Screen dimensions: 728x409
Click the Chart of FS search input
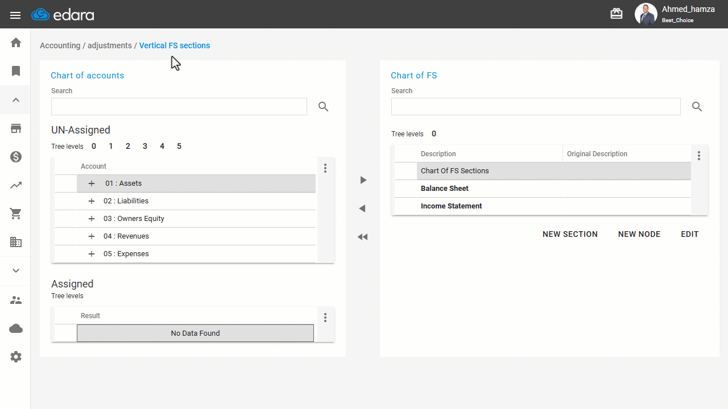point(536,107)
